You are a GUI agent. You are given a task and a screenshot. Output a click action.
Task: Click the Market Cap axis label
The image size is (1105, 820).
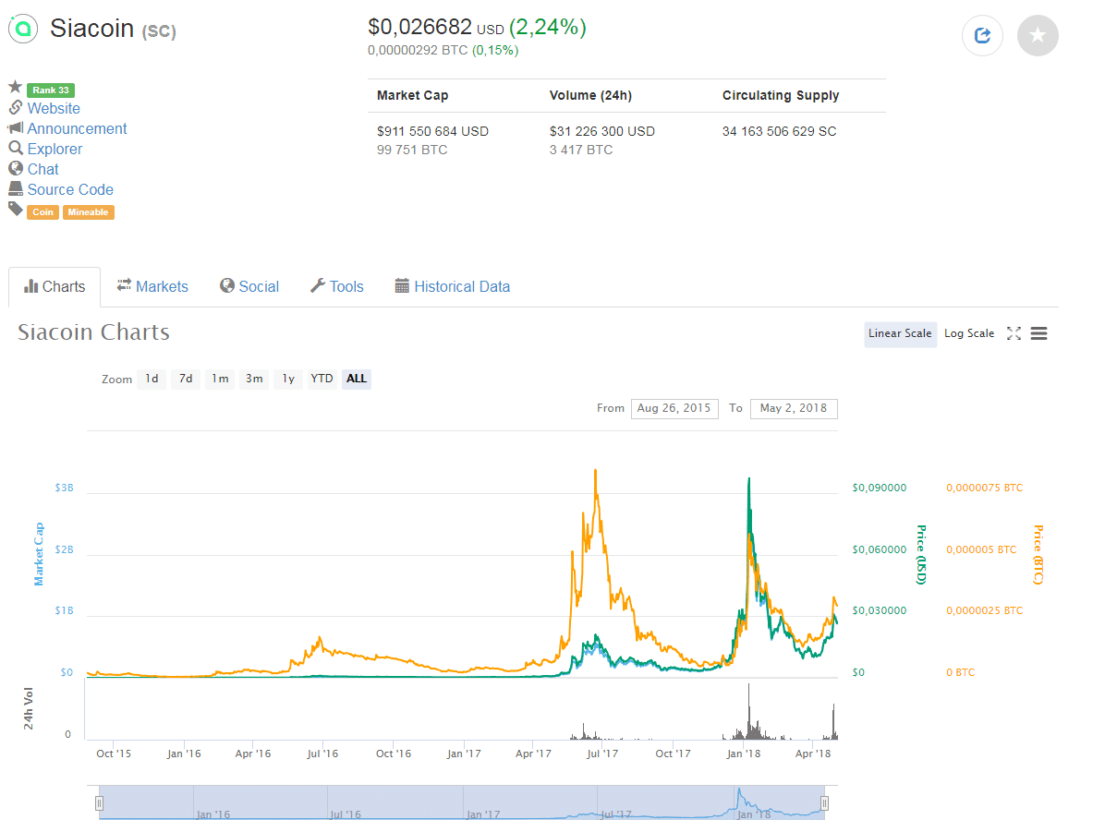point(39,554)
